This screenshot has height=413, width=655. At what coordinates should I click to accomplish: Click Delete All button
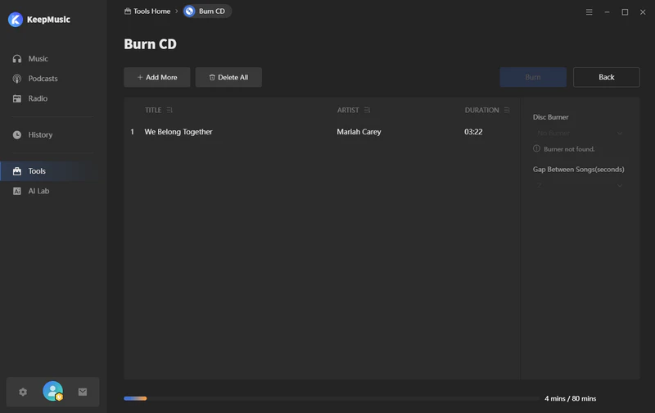(x=228, y=77)
